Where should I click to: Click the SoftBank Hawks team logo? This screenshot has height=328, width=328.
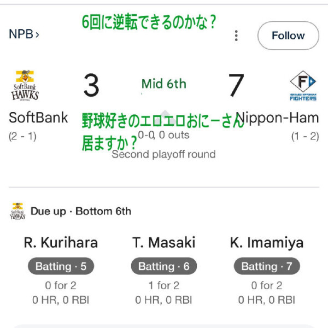(25, 86)
